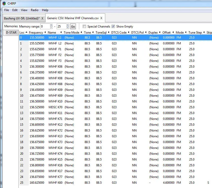Open the Edit menu
The height and width of the screenshot is (188, 212).
15,10
